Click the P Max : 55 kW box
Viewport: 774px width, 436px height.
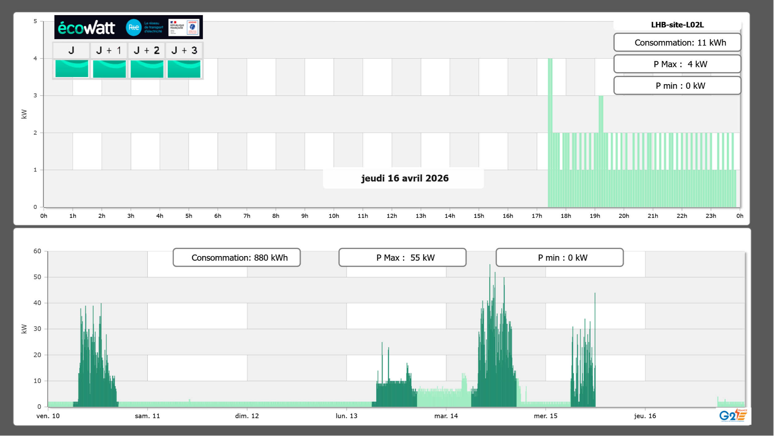(x=402, y=258)
